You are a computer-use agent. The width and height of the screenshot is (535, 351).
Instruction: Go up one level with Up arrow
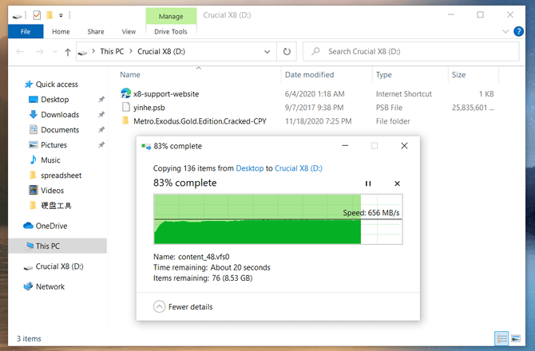[68, 52]
